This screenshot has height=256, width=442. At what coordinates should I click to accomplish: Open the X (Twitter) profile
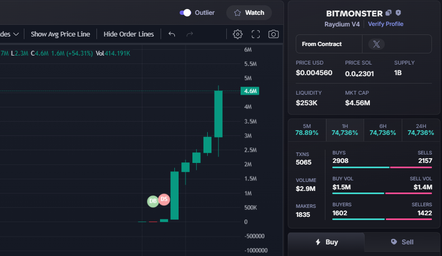click(x=376, y=44)
